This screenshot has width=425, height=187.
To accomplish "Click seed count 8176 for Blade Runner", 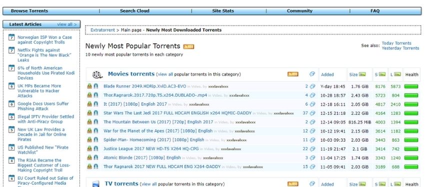I will [380, 87].
